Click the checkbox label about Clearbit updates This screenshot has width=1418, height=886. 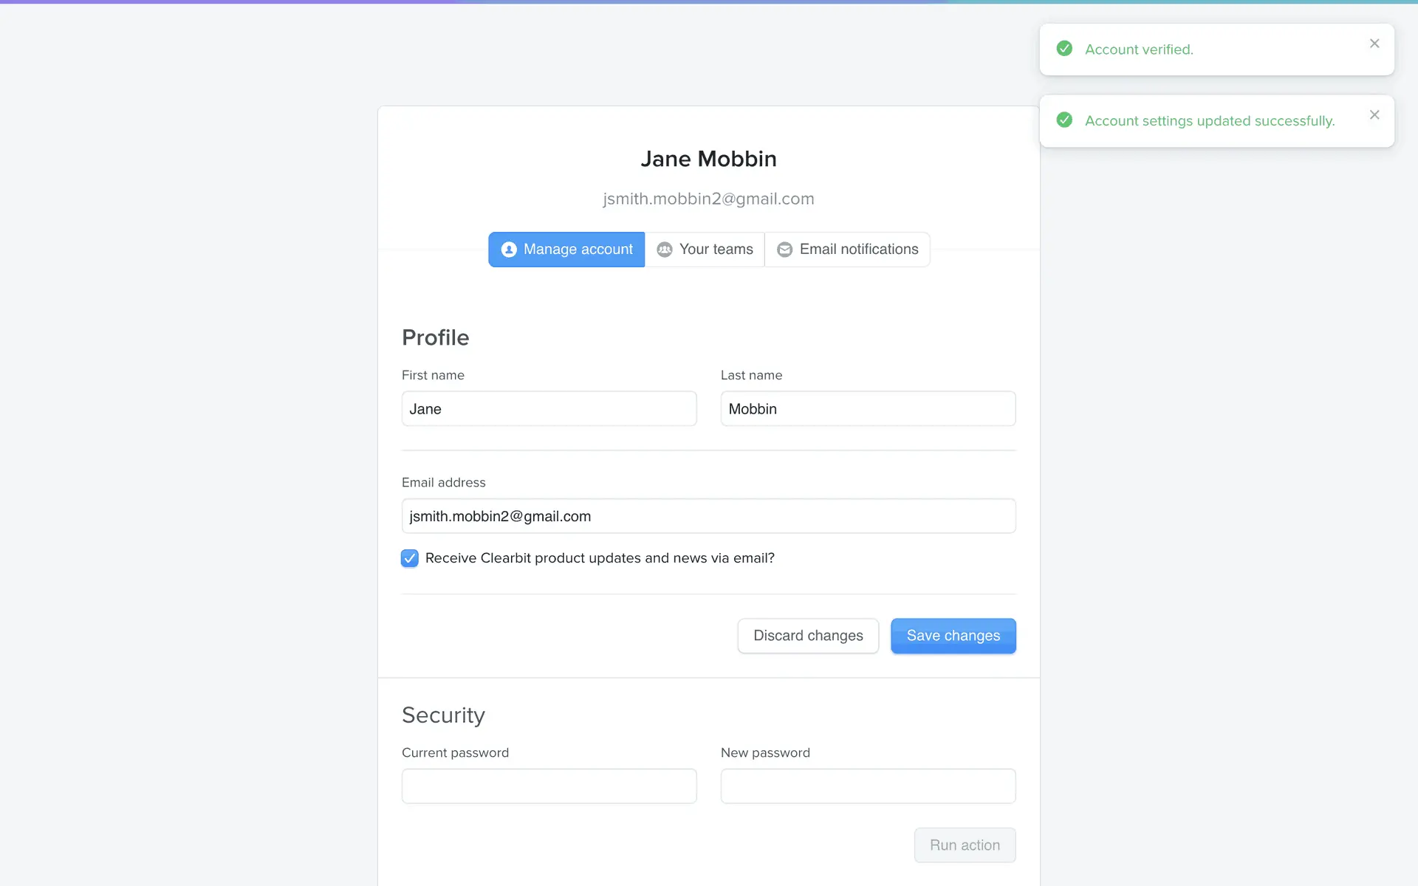[600, 558]
